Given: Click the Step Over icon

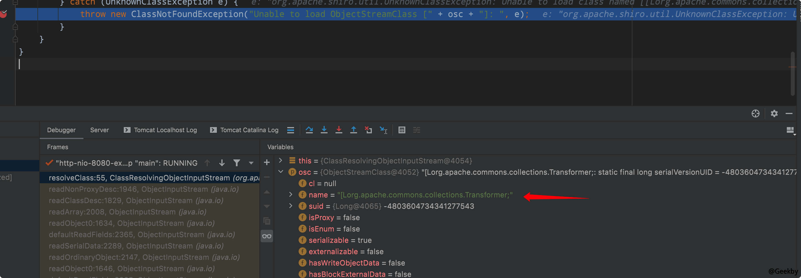Looking at the screenshot, I should (x=309, y=130).
